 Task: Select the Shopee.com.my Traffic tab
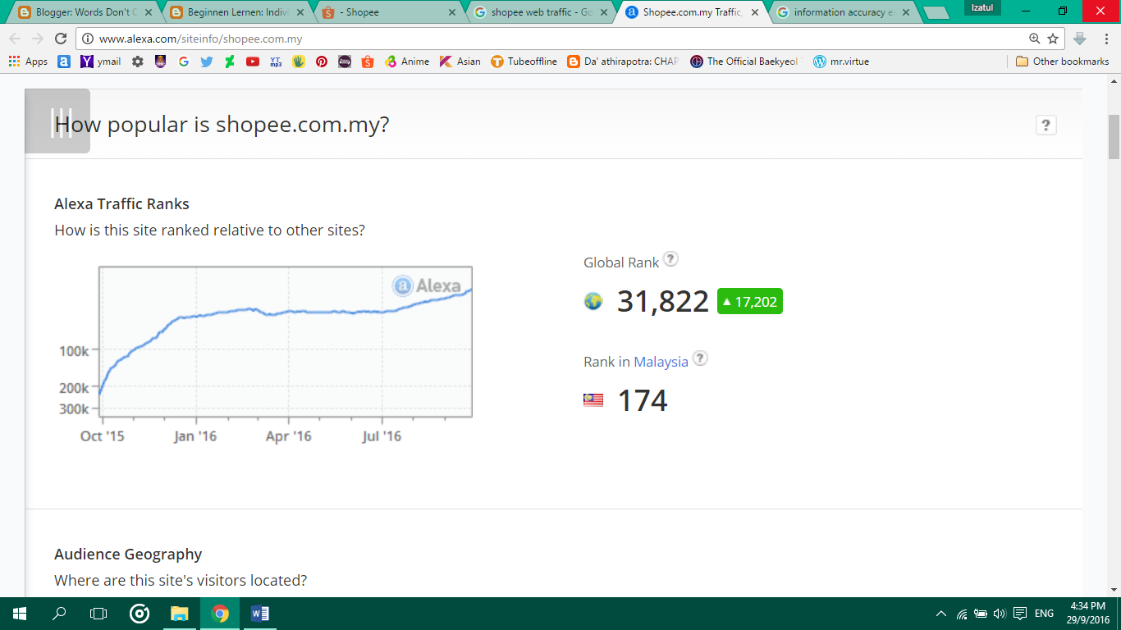pyautogui.click(x=692, y=12)
